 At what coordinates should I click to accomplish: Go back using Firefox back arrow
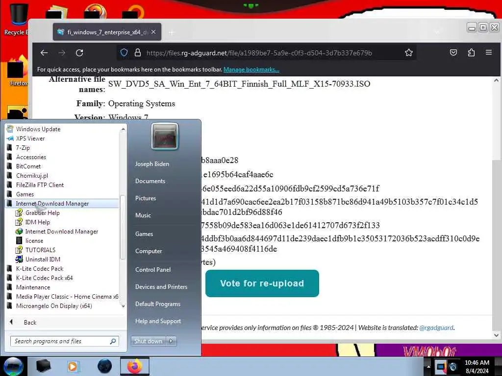(x=44, y=53)
